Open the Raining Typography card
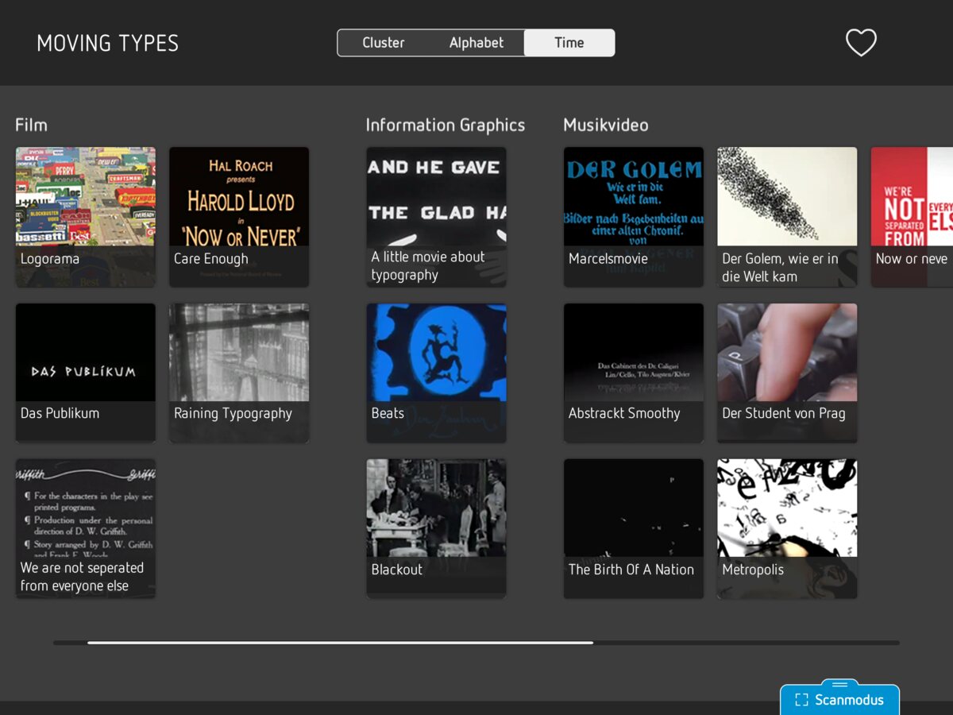The image size is (953, 715). tap(239, 373)
